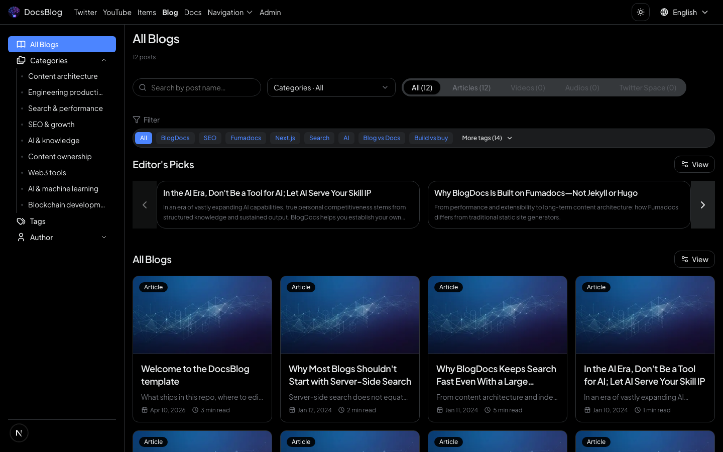This screenshot has width=723, height=452.
Task: Open the Navigation menu in top bar
Action: coord(230,12)
